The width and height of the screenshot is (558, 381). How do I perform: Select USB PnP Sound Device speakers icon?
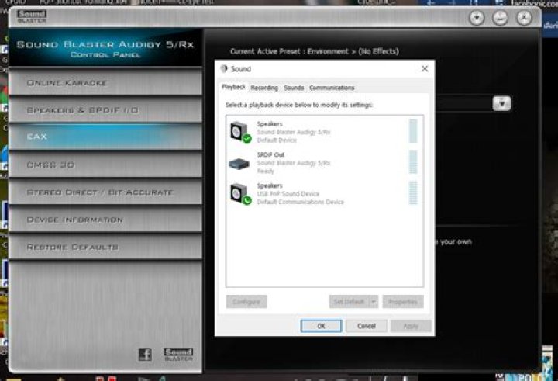click(x=240, y=194)
